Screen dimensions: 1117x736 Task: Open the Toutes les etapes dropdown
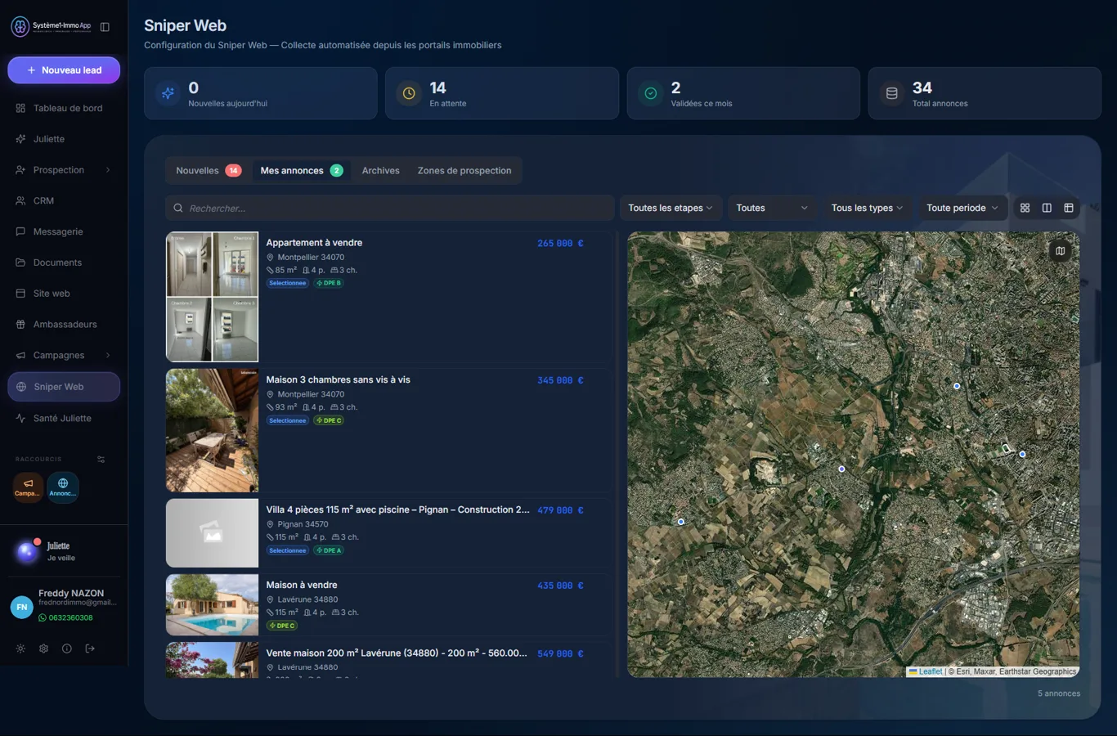[671, 208]
